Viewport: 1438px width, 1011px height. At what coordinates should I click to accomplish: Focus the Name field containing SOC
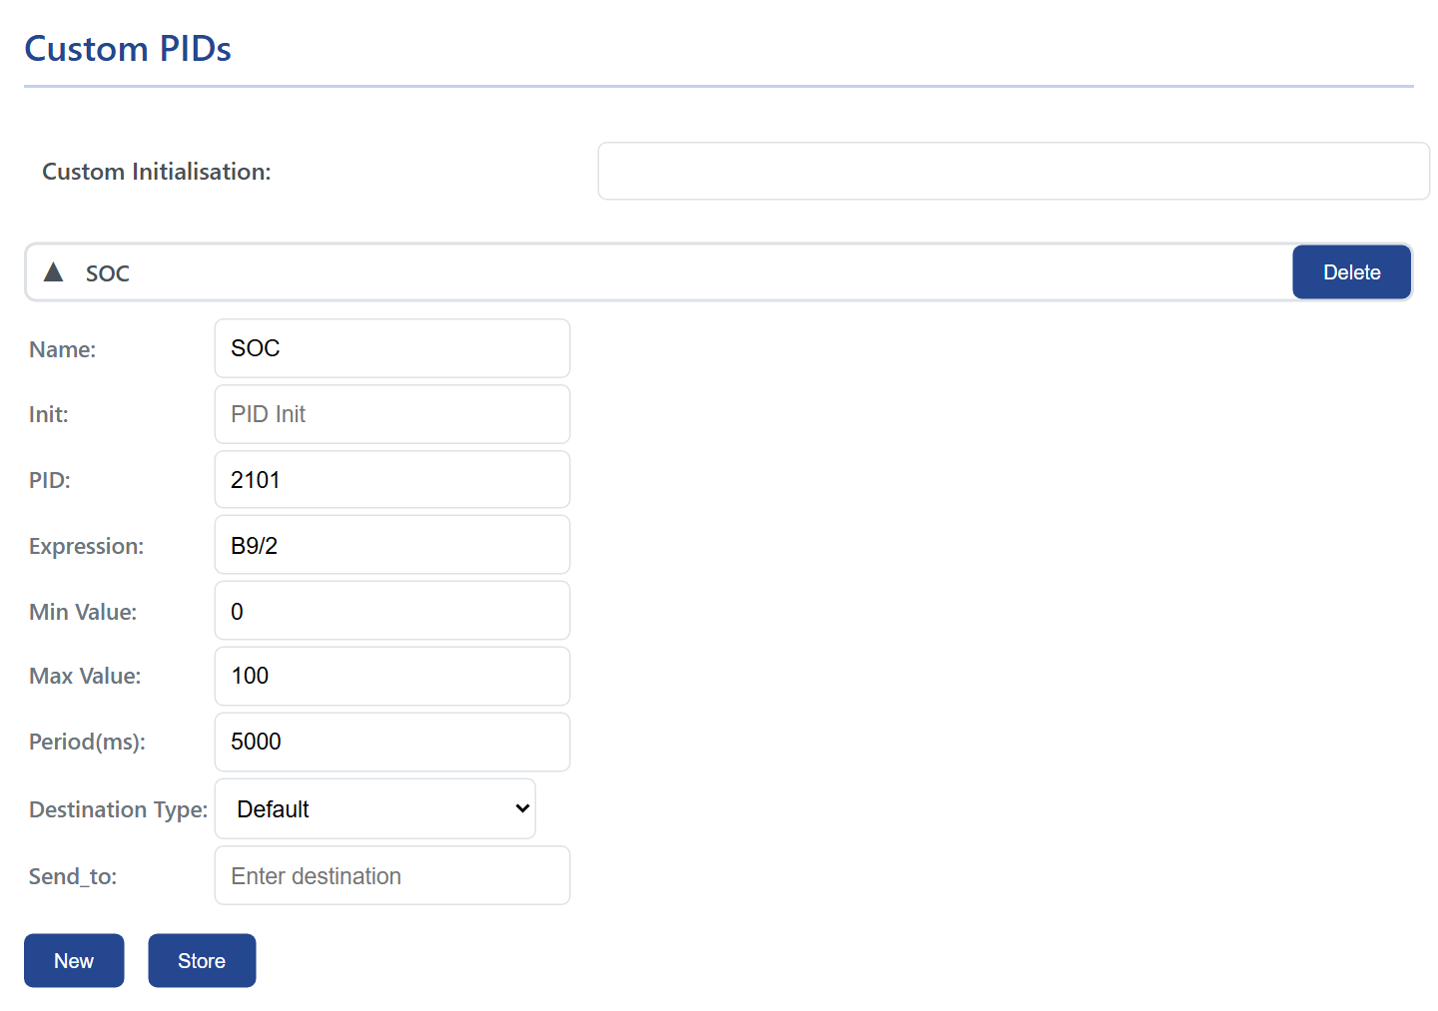pos(392,348)
